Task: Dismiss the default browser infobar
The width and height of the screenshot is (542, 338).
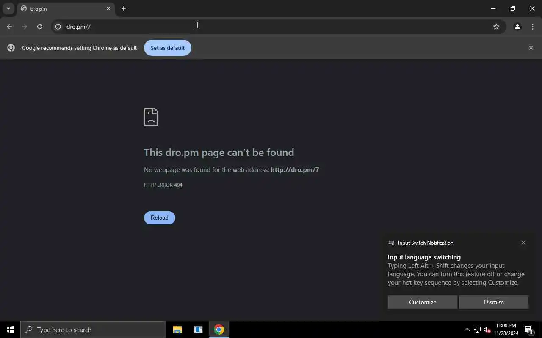Action: point(531,48)
